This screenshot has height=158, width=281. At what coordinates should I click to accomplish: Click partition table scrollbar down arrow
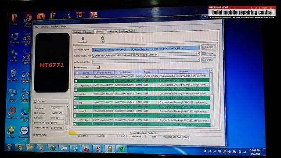213,125
